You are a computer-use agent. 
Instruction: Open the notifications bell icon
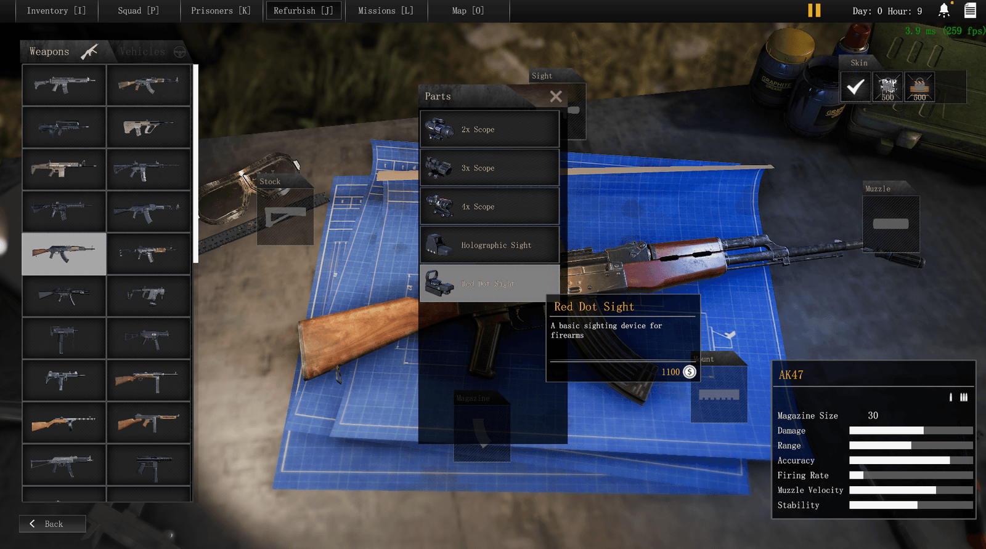(x=944, y=10)
